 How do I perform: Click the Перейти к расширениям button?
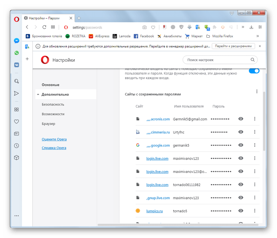[x=233, y=46]
